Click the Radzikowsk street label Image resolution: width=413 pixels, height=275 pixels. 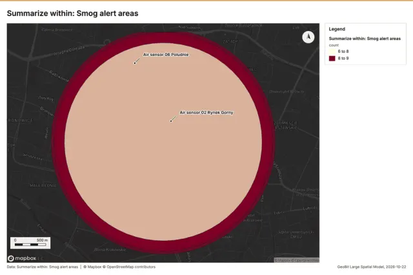coord(59,76)
